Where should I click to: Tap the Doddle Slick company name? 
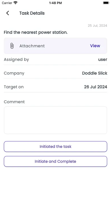click(95, 73)
